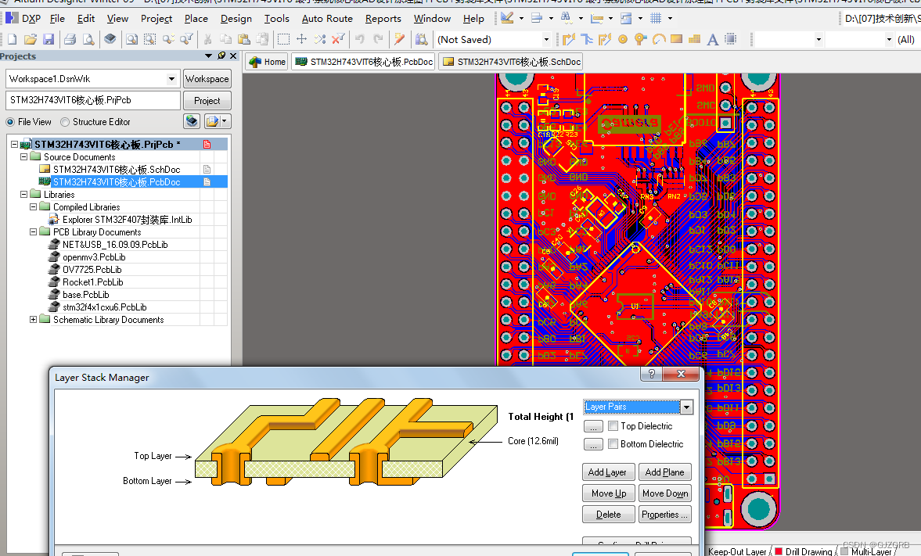921x556 pixels.
Task: Select the Place Arc tool
Action: tap(658, 39)
